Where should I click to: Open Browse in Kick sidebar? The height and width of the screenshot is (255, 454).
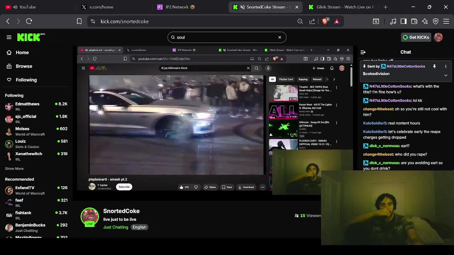24,66
